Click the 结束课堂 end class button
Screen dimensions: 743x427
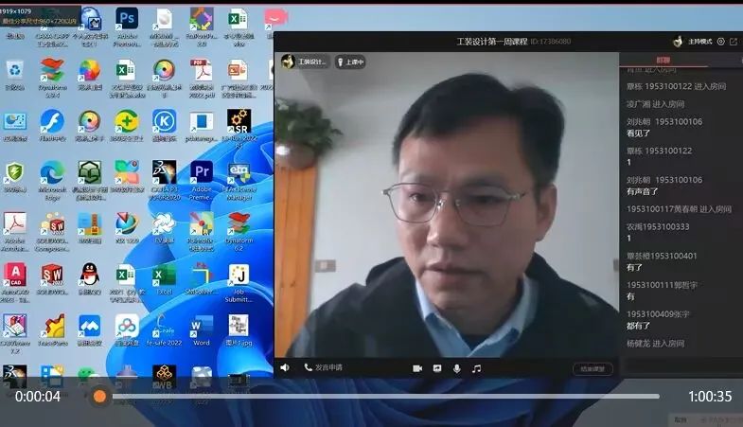pos(592,368)
